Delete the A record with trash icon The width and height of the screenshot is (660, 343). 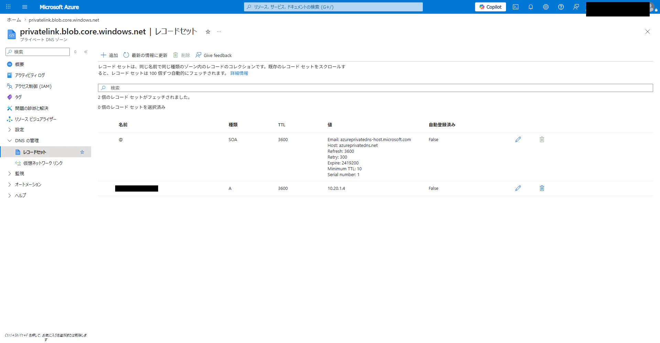pyautogui.click(x=542, y=188)
